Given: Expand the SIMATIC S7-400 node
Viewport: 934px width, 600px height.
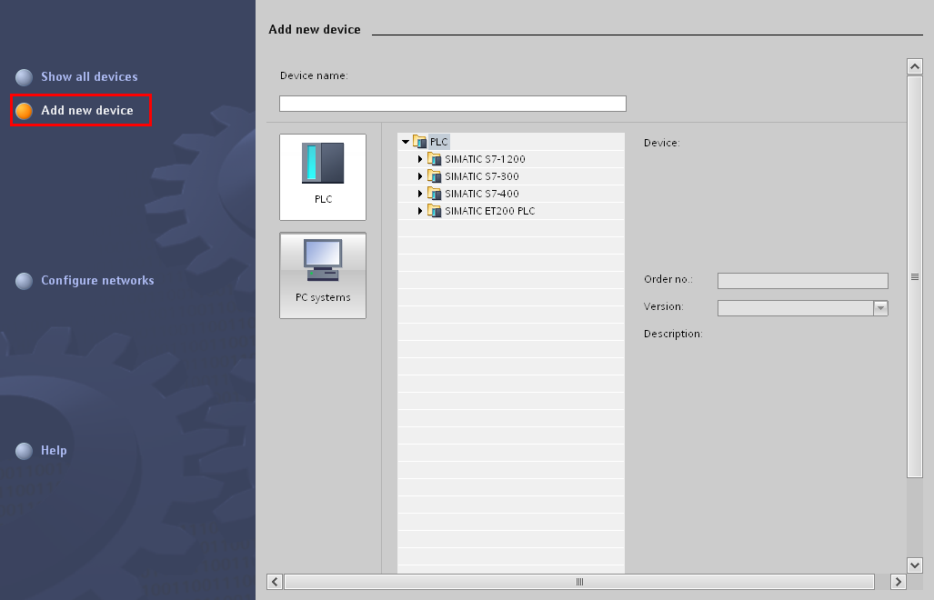Looking at the screenshot, I should [x=420, y=194].
